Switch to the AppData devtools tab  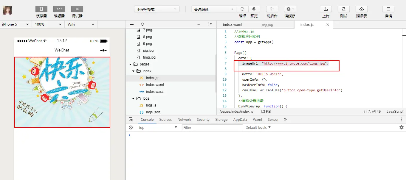click(240, 120)
